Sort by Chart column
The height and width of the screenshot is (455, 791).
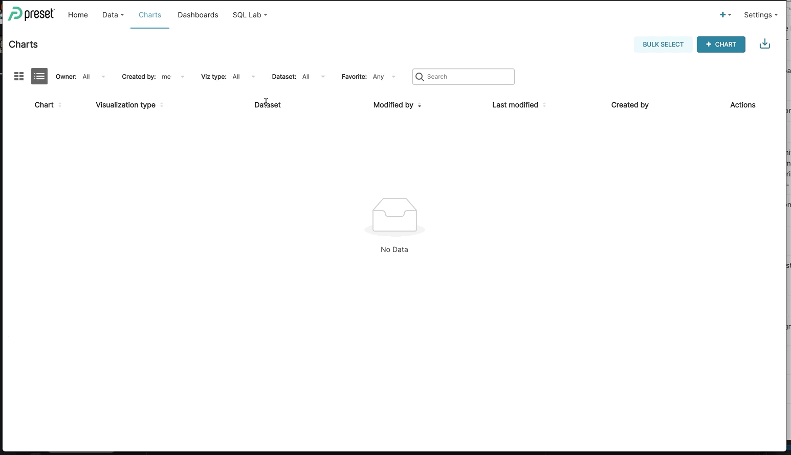48,105
